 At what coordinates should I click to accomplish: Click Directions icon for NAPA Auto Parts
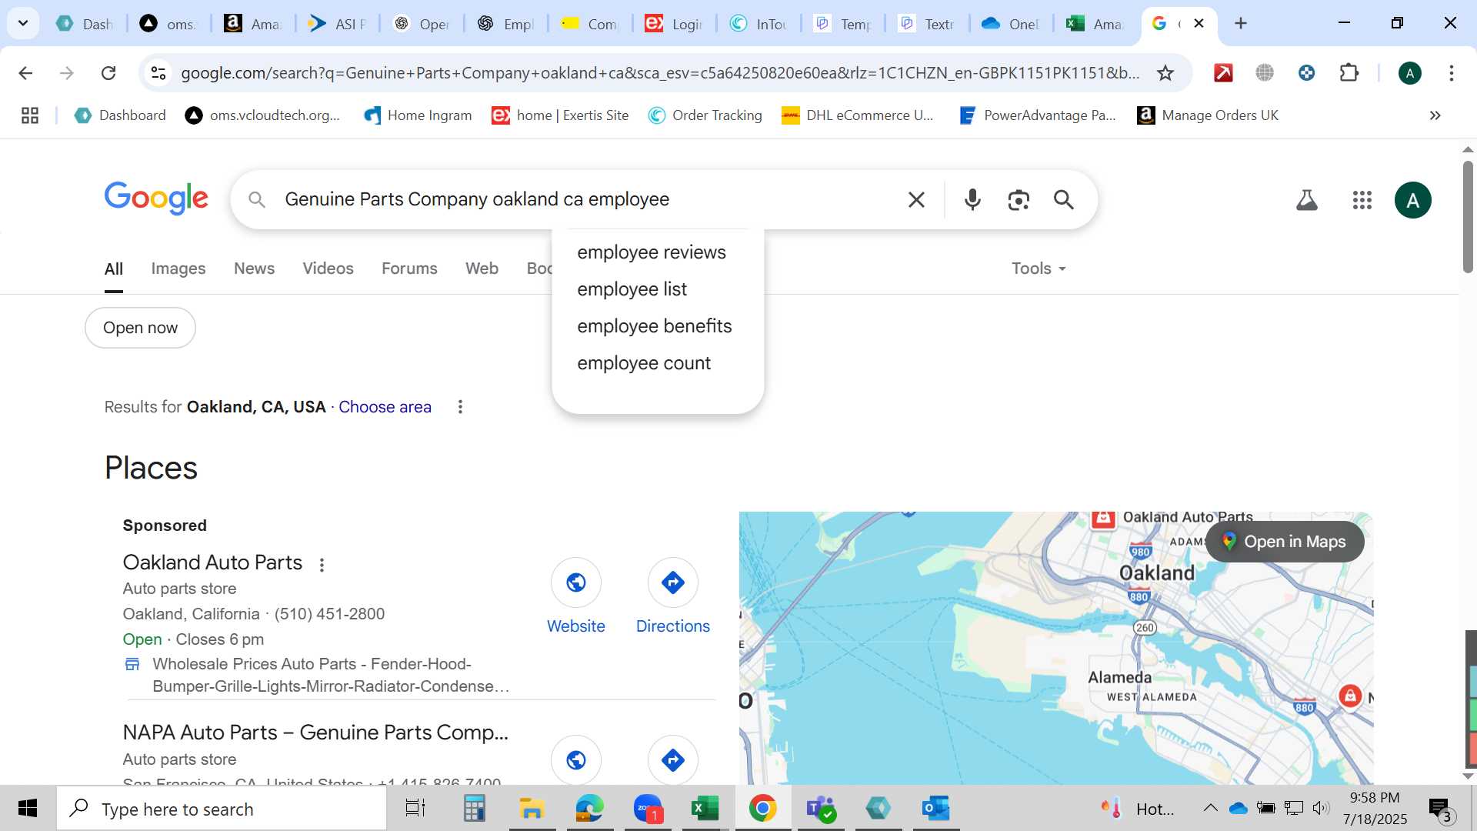pos(673,760)
